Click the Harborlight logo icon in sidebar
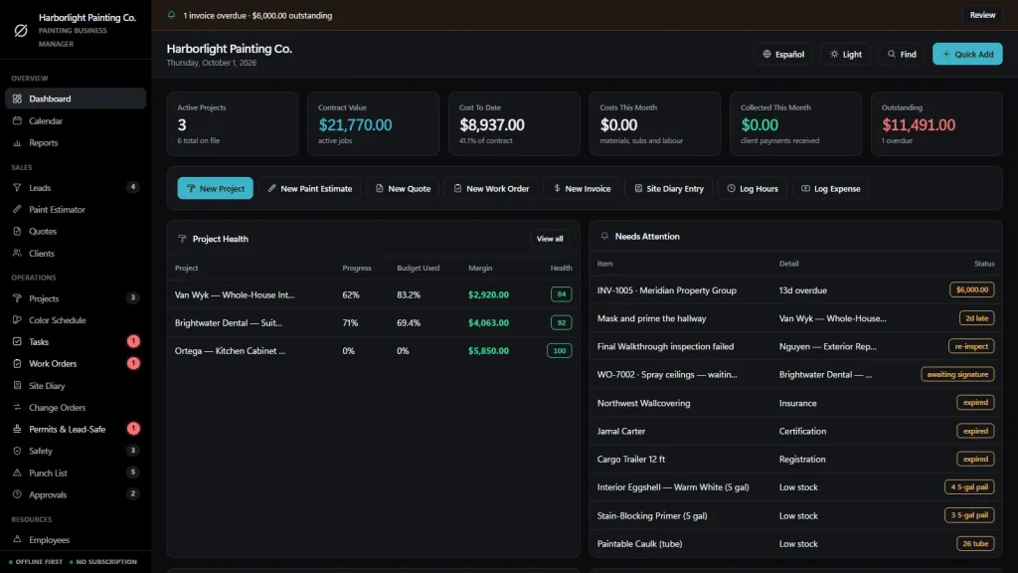1018x573 pixels. [x=21, y=31]
